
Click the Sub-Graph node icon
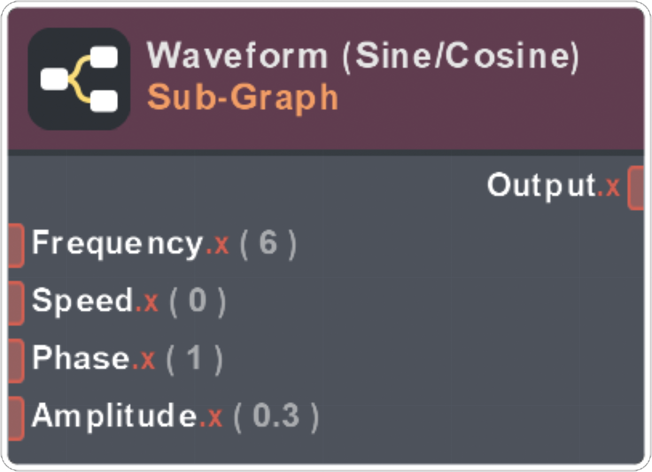coord(79,79)
